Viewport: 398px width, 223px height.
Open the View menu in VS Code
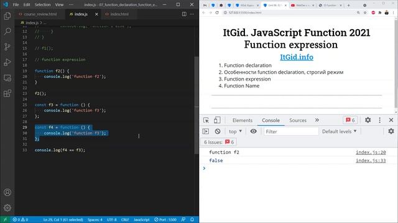(59, 4)
